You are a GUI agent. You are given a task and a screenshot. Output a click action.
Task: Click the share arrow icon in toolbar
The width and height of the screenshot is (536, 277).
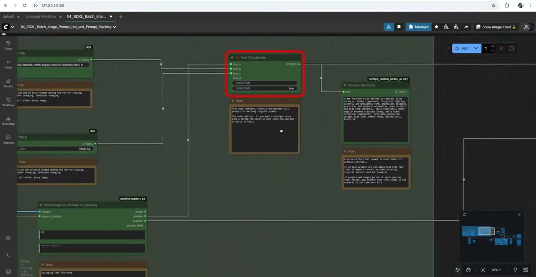coord(466,27)
